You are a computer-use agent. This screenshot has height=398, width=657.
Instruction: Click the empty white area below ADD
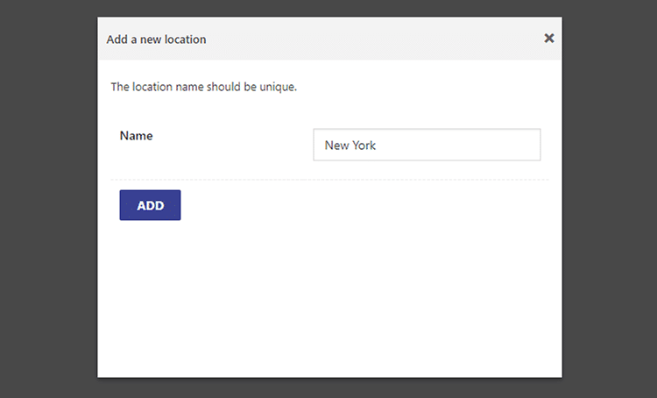[x=329, y=298]
